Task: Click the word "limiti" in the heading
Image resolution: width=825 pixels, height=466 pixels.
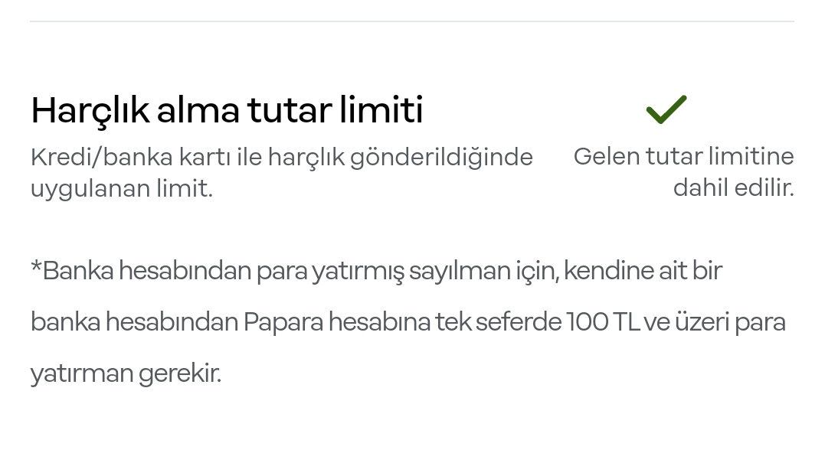Action: pos(381,109)
